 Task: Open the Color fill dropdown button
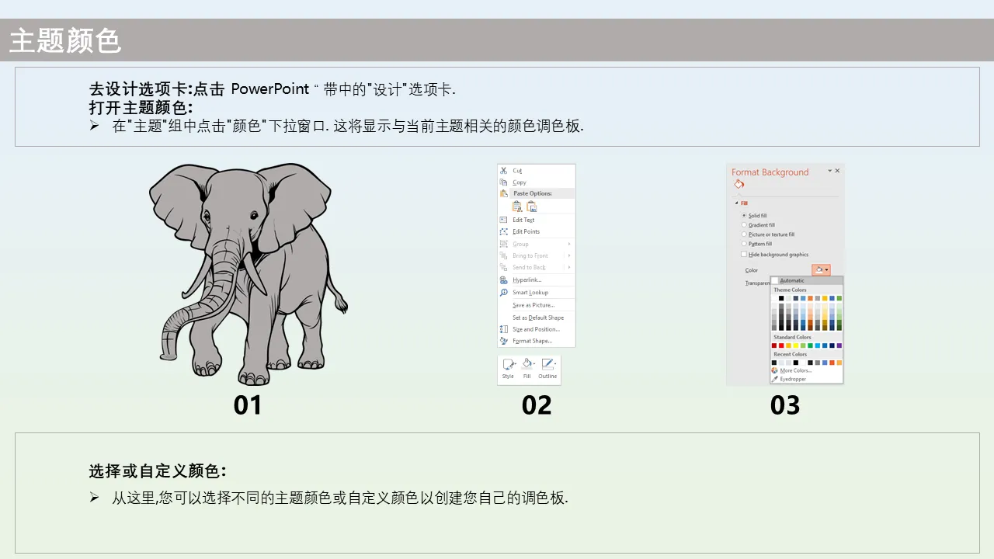tap(821, 270)
